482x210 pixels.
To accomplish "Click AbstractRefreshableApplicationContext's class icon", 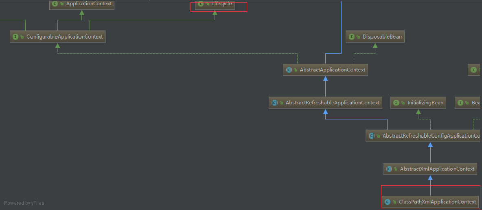I will click(x=275, y=103).
